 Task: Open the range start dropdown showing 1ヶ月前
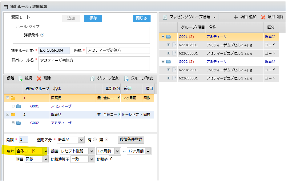(117, 151)
